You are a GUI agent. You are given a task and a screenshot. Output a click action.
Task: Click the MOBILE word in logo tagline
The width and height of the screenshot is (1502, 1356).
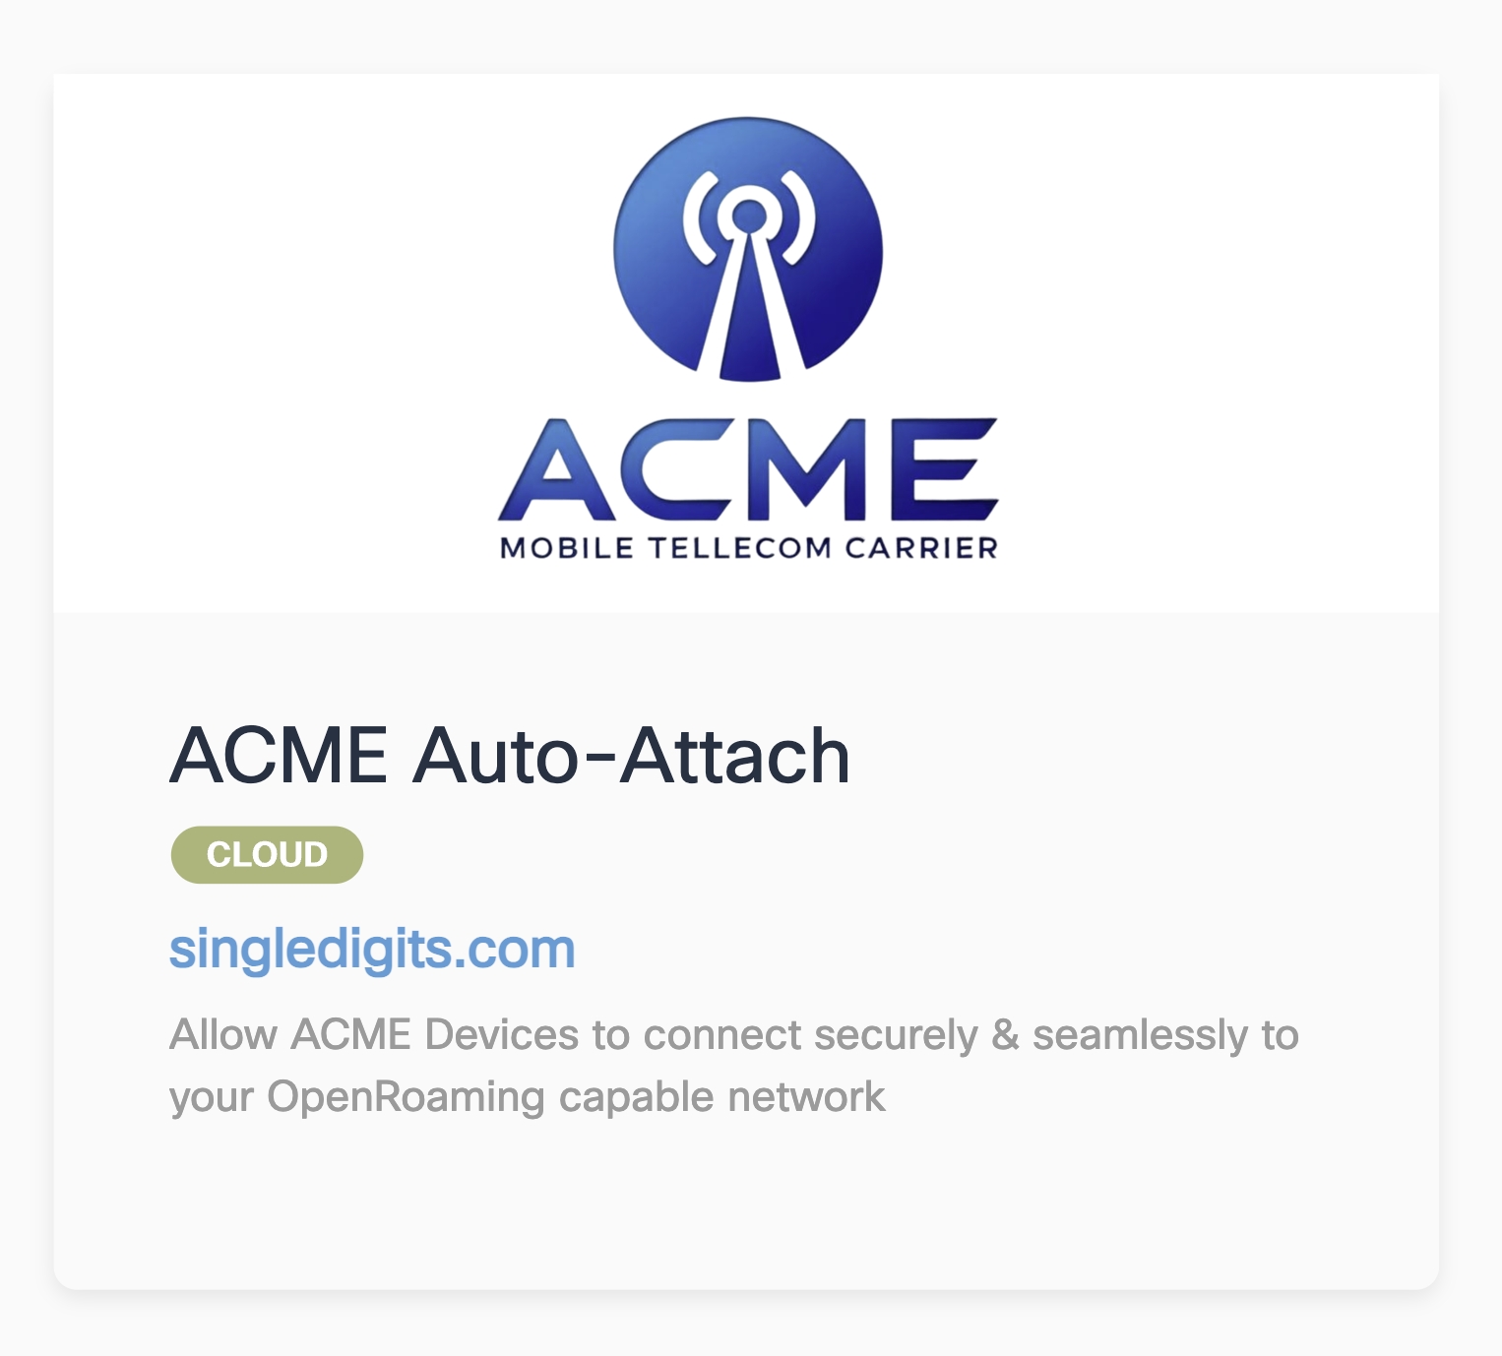pyautogui.click(x=567, y=548)
